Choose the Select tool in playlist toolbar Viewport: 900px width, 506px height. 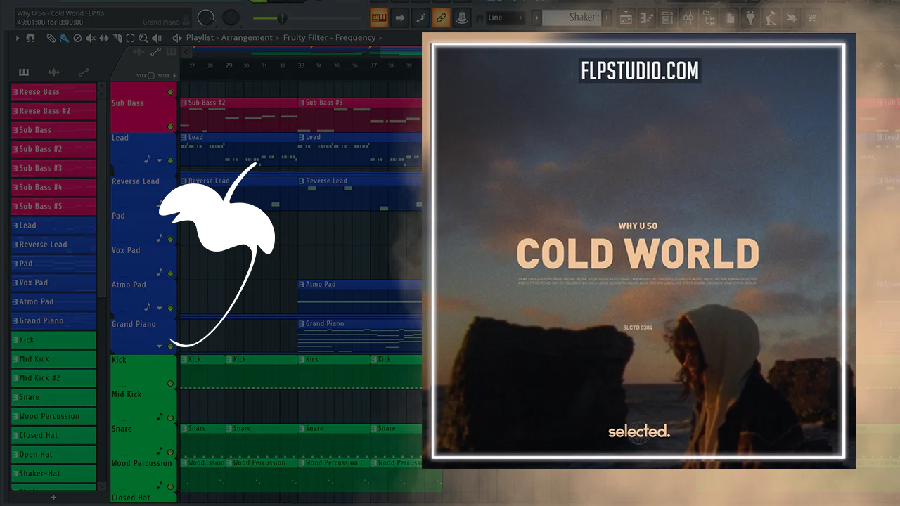[130, 38]
